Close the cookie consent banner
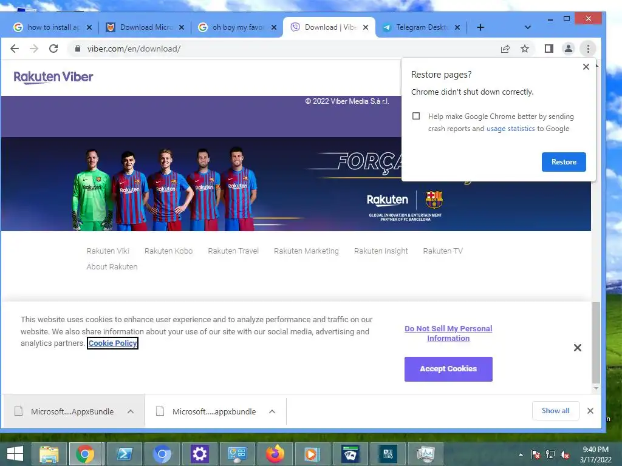622x466 pixels. point(578,348)
